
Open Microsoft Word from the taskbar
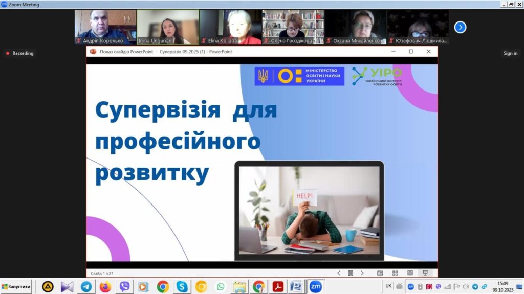click(296, 287)
